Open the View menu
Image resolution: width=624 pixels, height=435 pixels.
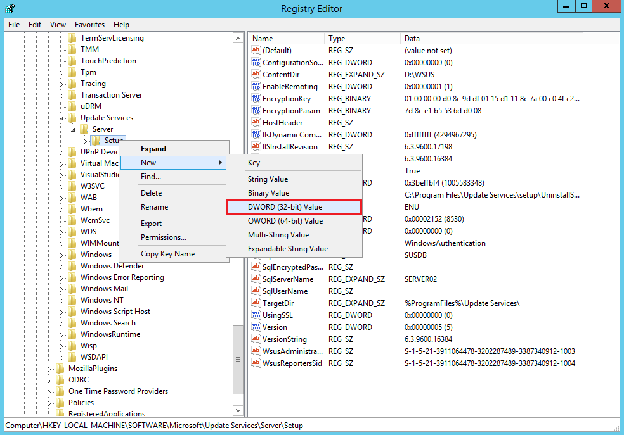(x=58, y=24)
